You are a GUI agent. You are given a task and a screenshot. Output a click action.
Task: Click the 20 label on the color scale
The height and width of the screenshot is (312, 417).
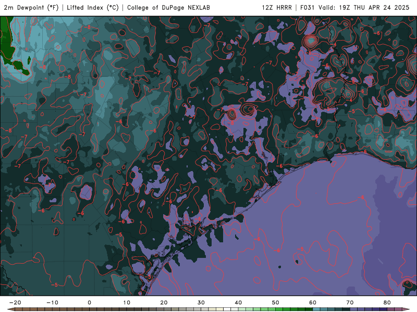(164, 303)
